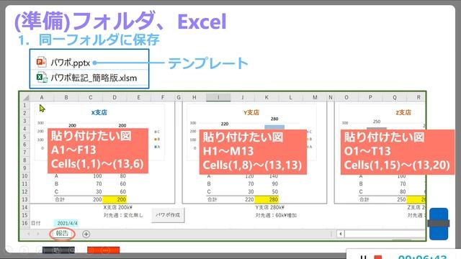Pause the screen recording

point(363,258)
